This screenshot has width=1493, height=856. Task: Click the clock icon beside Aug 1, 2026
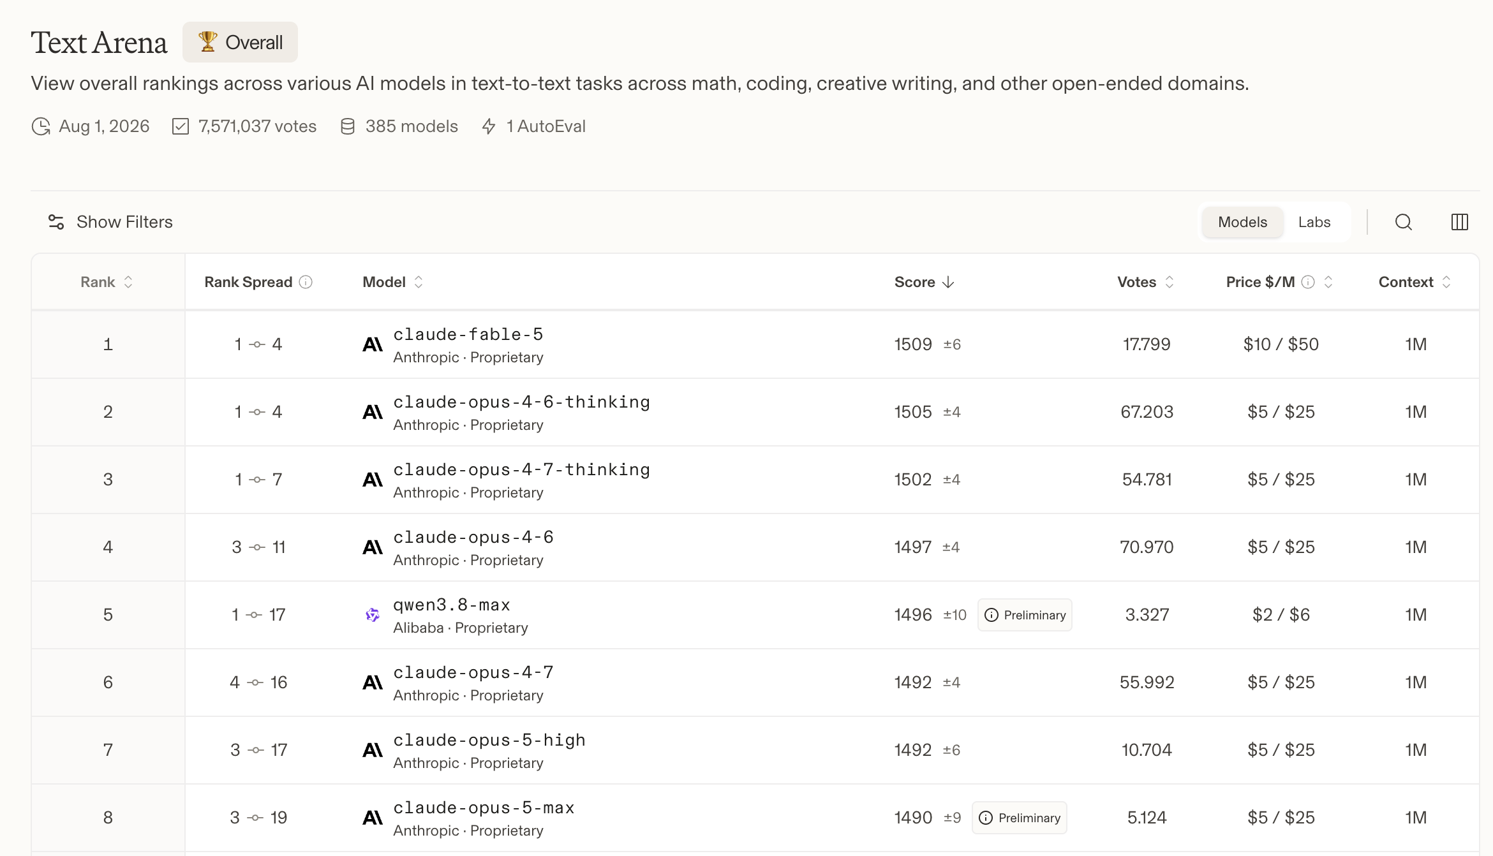(41, 126)
